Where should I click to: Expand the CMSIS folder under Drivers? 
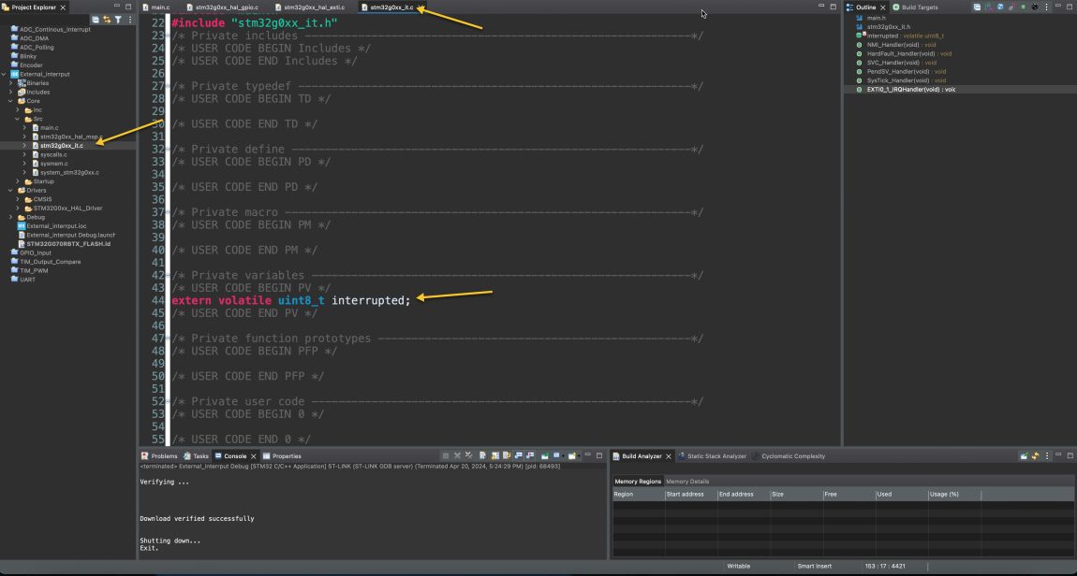[17, 198]
